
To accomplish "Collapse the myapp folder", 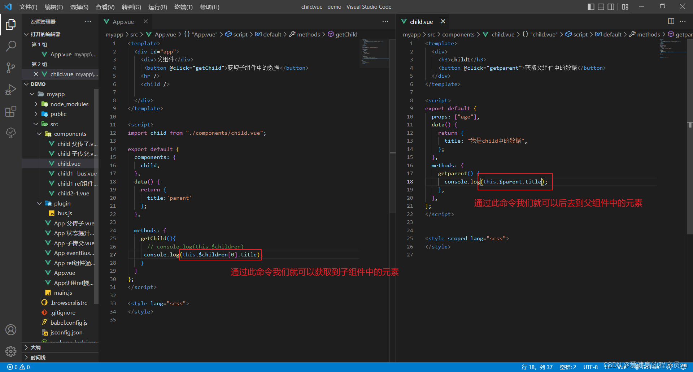I will coord(56,94).
